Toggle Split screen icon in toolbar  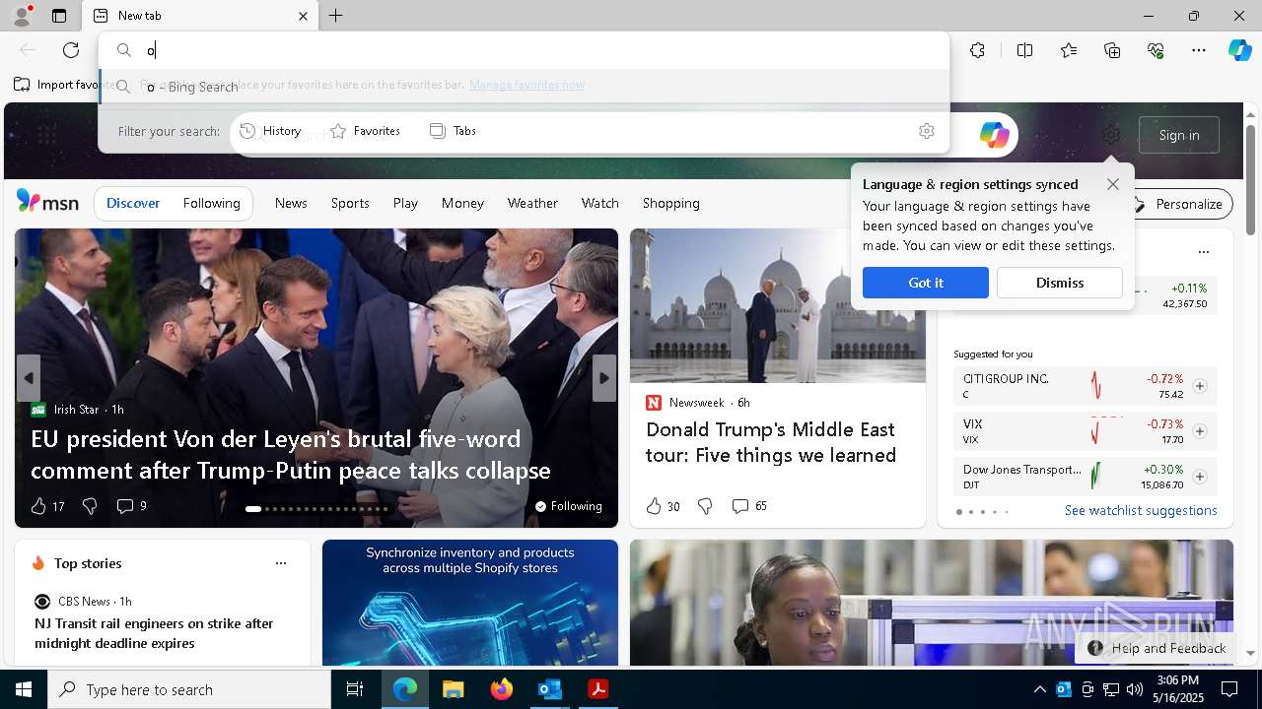(x=1024, y=50)
